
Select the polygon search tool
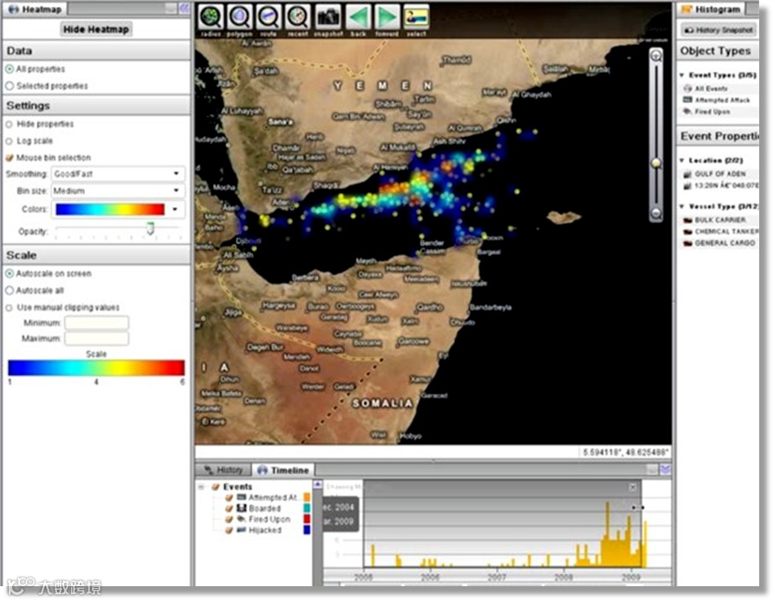[x=240, y=17]
